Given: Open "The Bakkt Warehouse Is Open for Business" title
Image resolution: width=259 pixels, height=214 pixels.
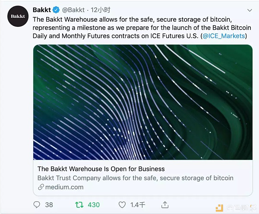Looking at the screenshot, I should [x=101, y=169].
